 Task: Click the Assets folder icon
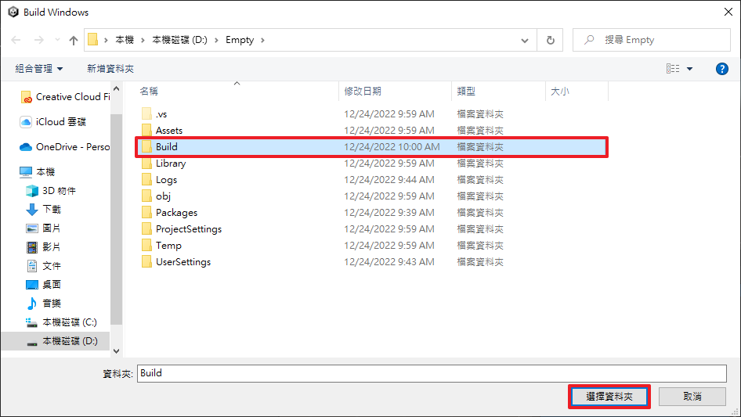pos(146,131)
